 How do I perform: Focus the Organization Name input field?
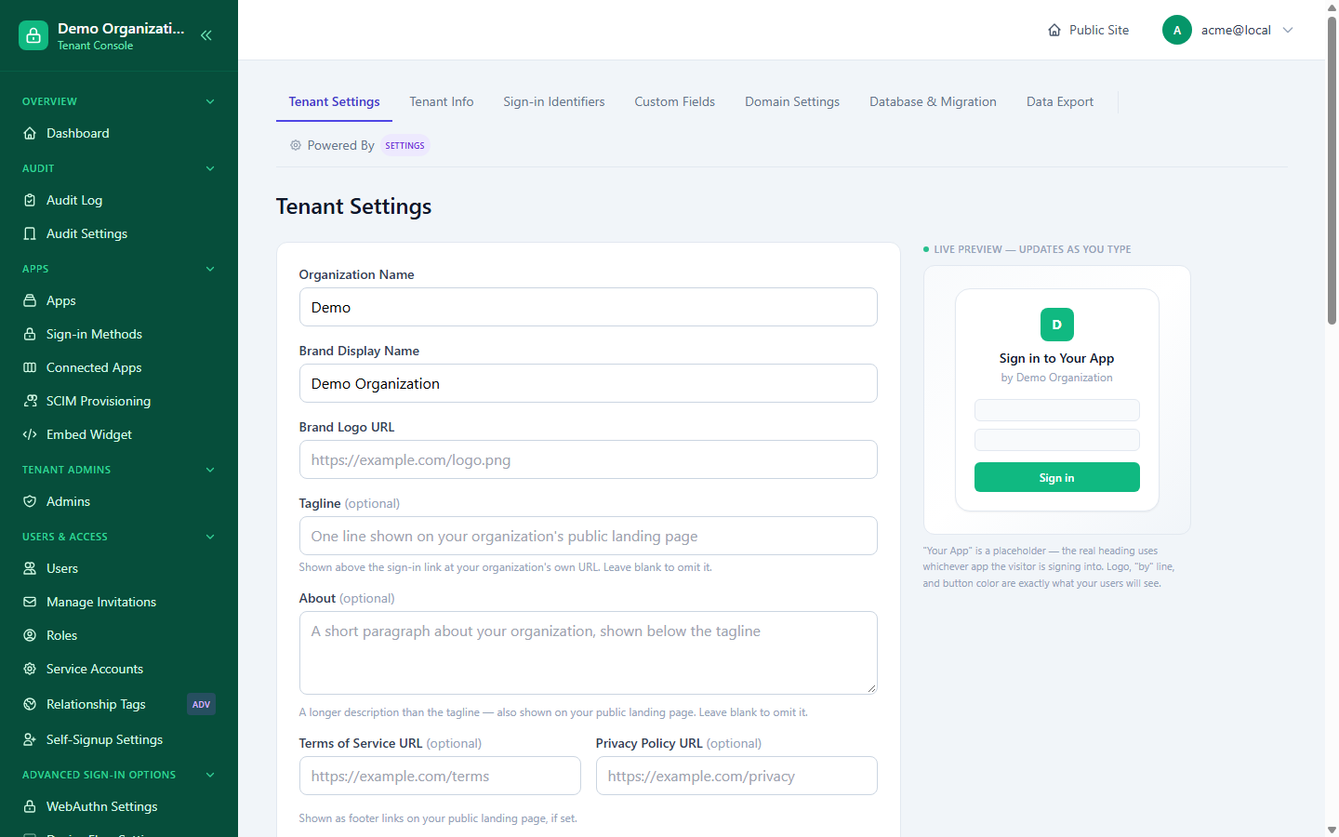[589, 307]
